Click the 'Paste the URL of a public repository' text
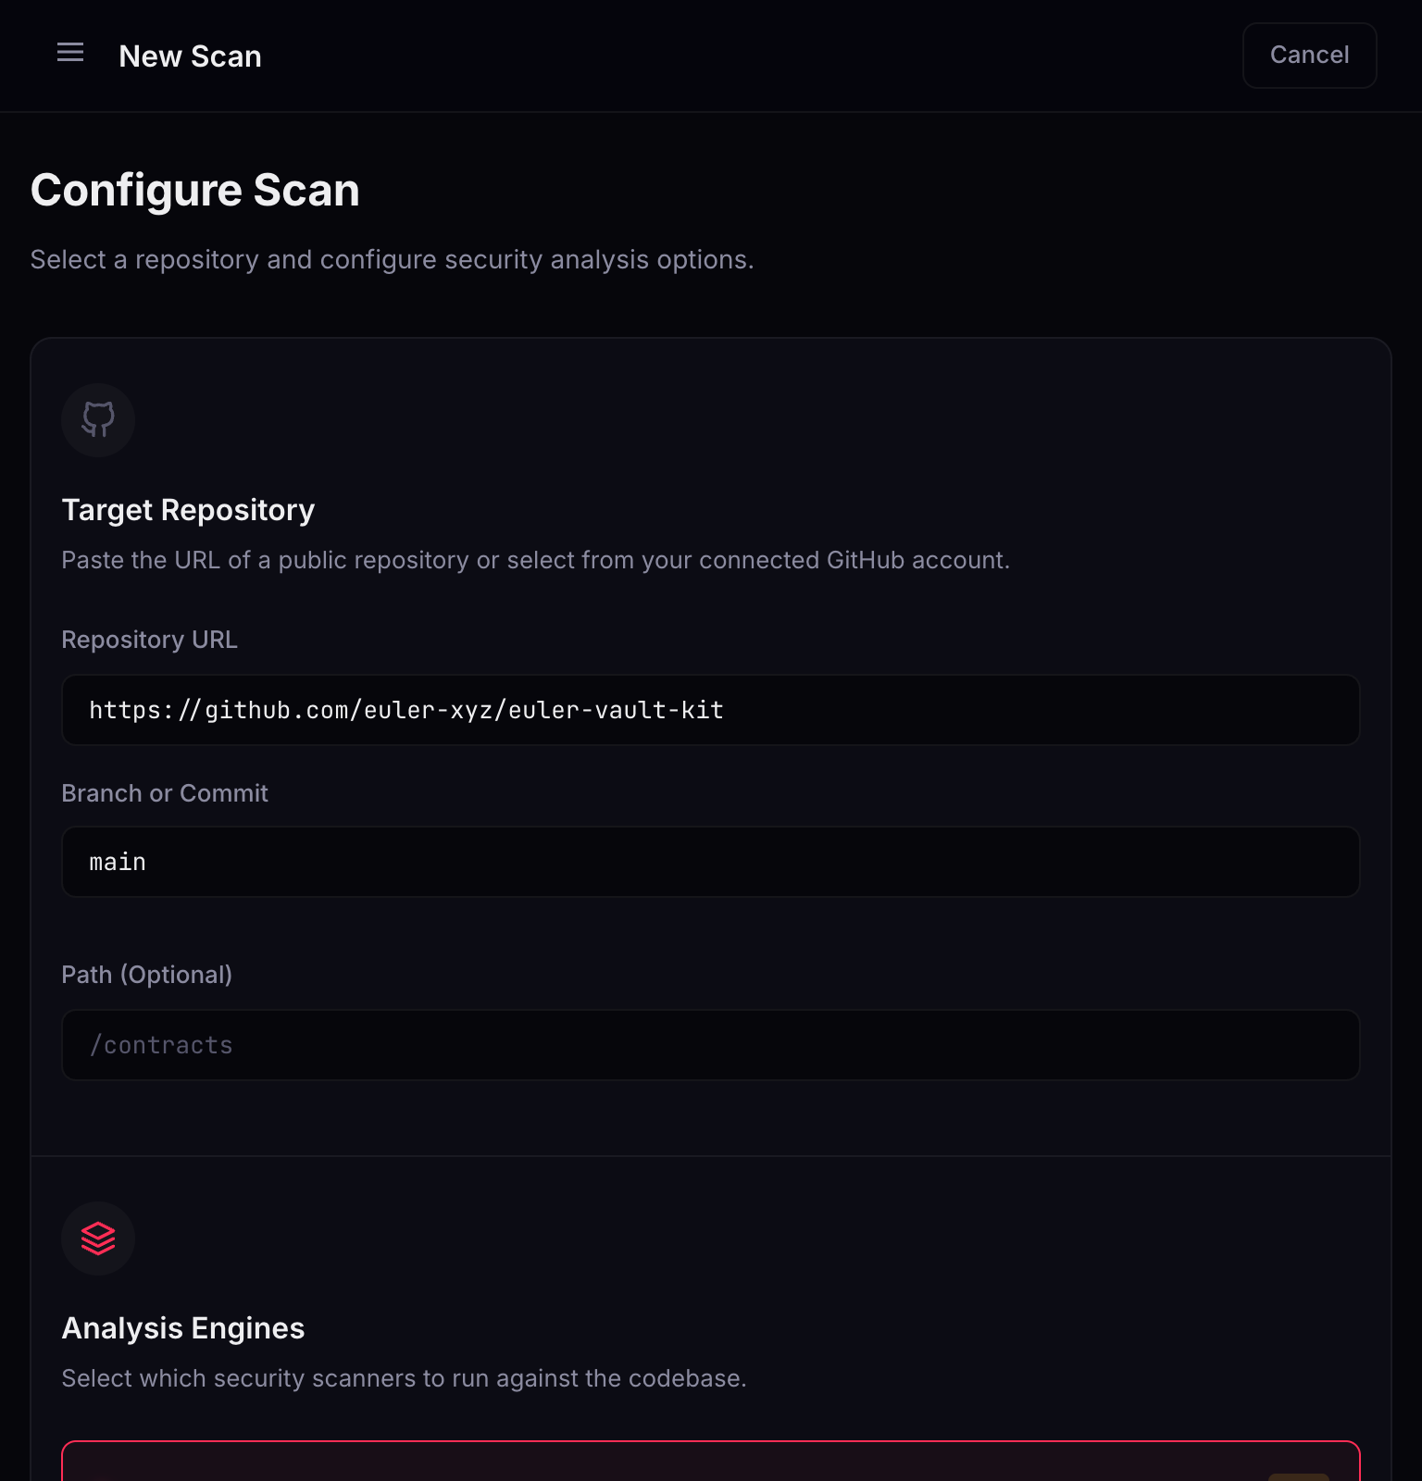The width and height of the screenshot is (1422, 1481). click(535, 560)
